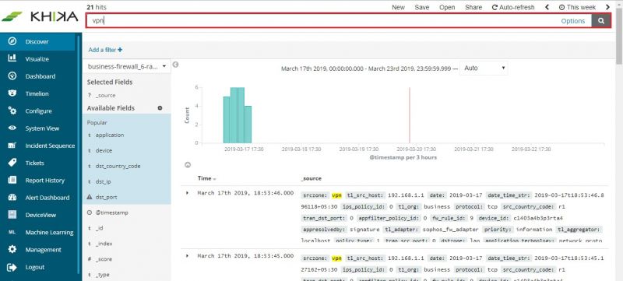The width and height of the screenshot is (623, 281).
Task: Go to next time range arrow
Action: pos(607,7)
